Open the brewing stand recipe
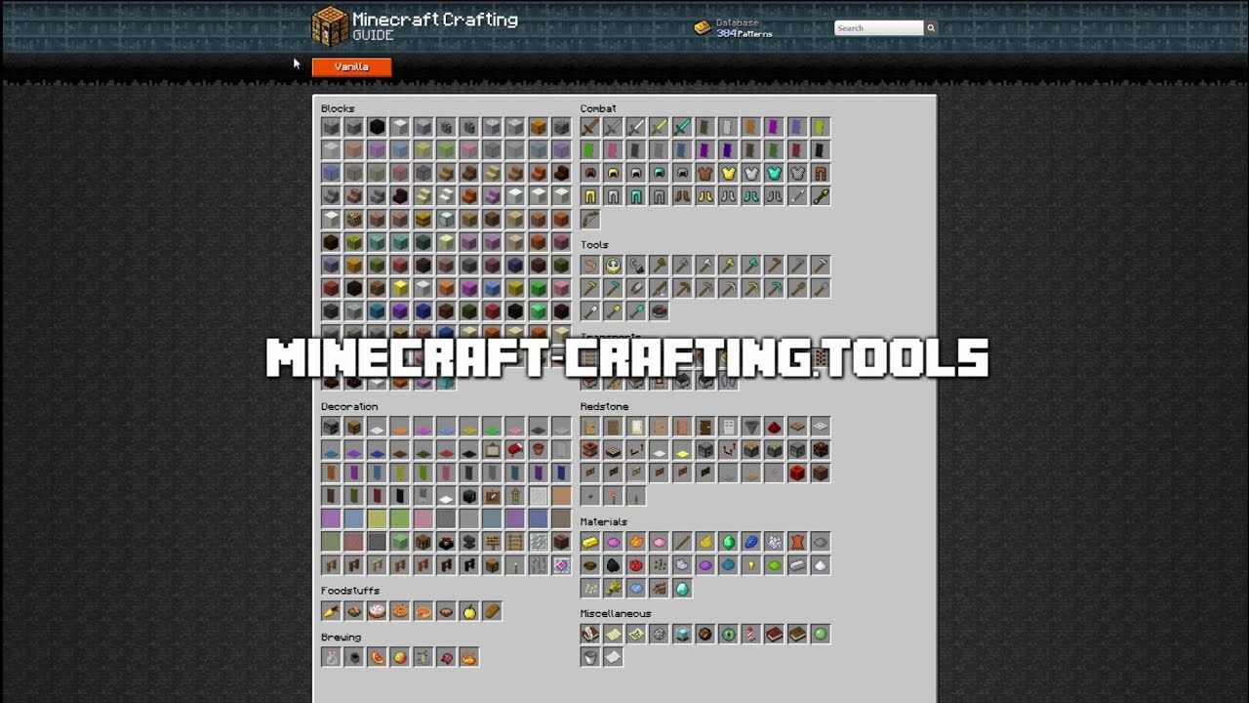This screenshot has width=1249, height=703. pyautogui.click(x=423, y=658)
